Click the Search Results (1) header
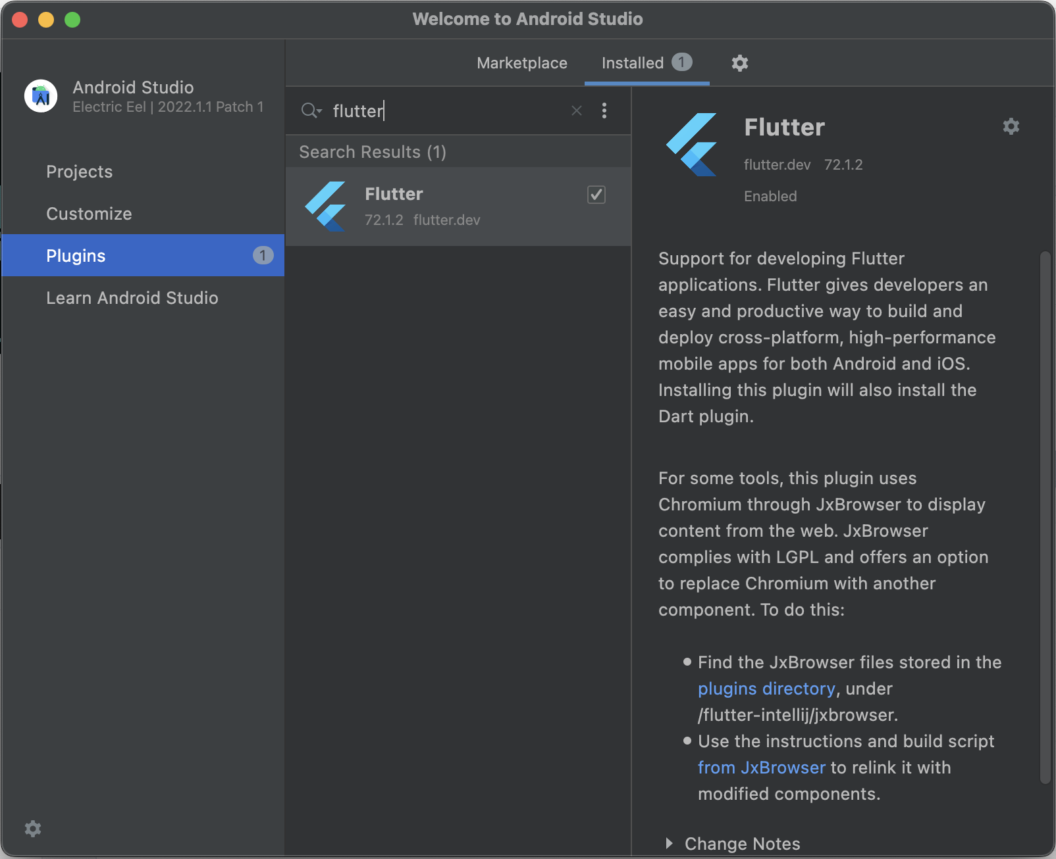 373,152
